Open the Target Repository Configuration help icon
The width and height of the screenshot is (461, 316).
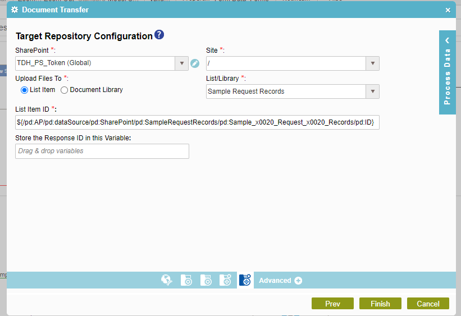(159, 35)
